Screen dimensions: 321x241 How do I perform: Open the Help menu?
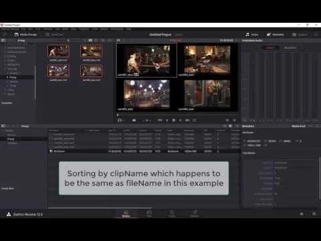point(128,29)
